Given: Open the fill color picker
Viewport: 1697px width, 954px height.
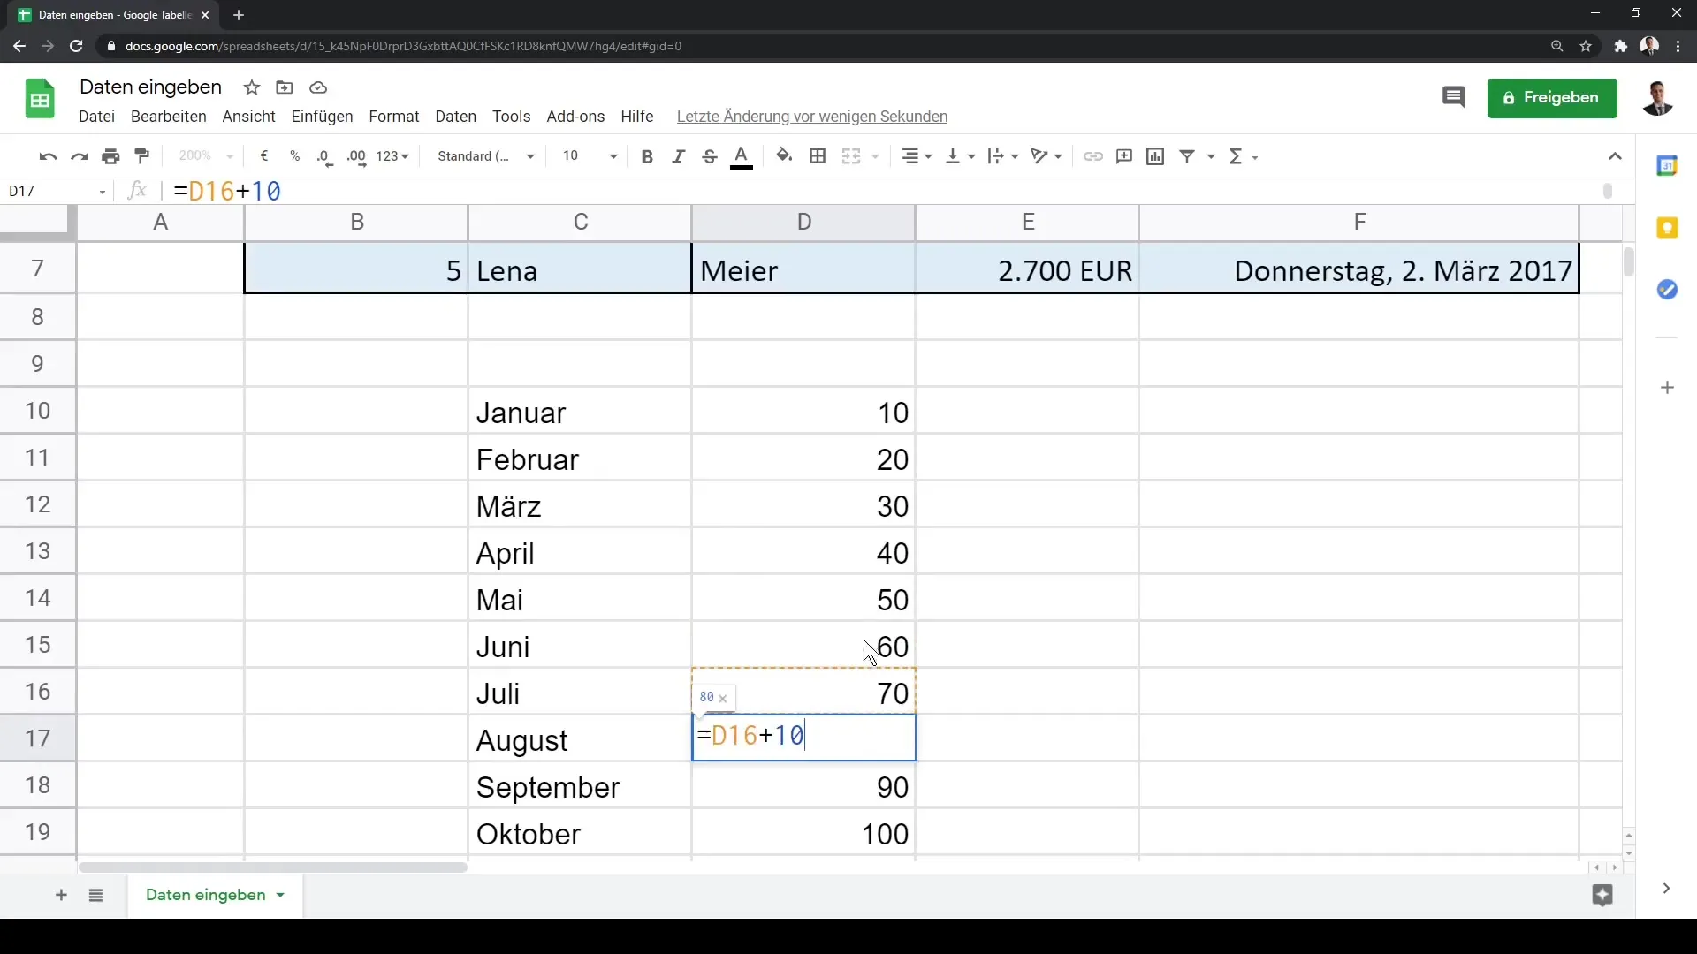Looking at the screenshot, I should (784, 156).
